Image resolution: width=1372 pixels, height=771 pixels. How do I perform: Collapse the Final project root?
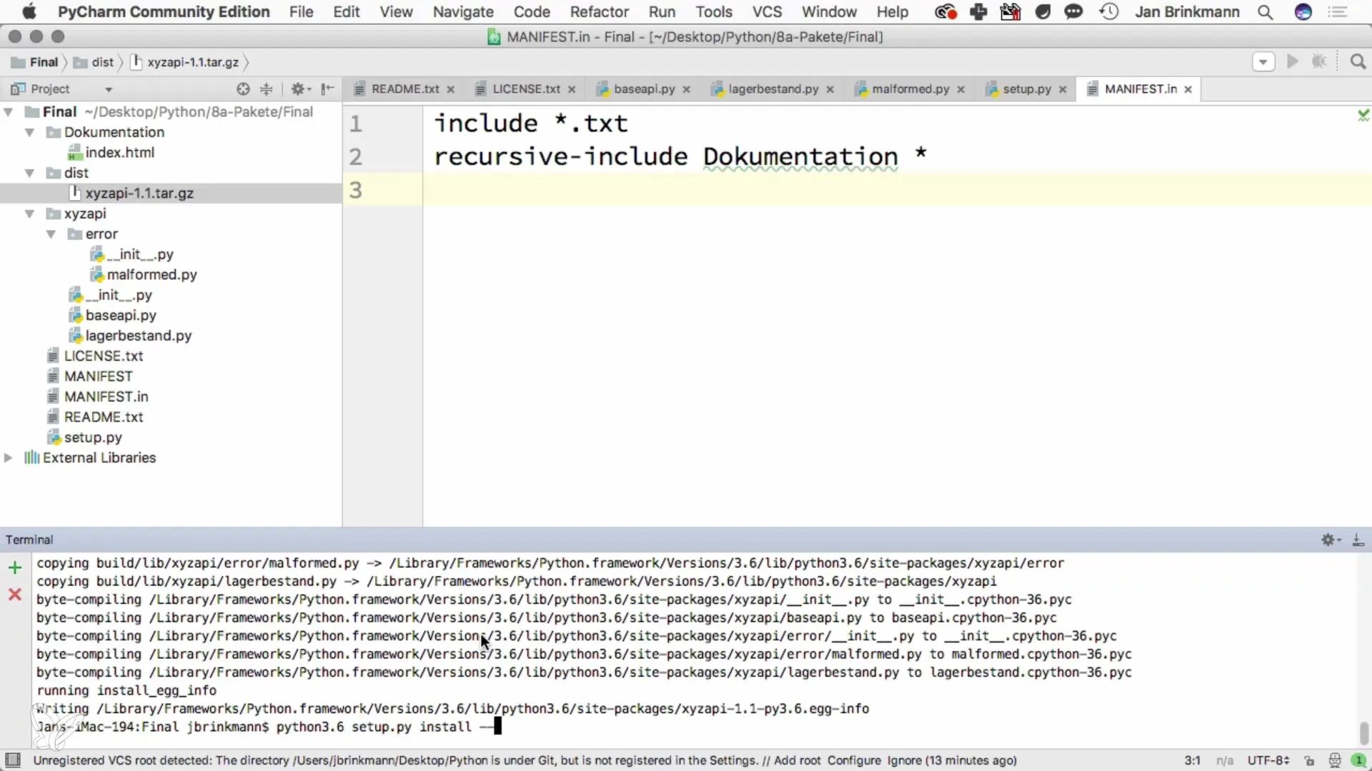point(9,112)
